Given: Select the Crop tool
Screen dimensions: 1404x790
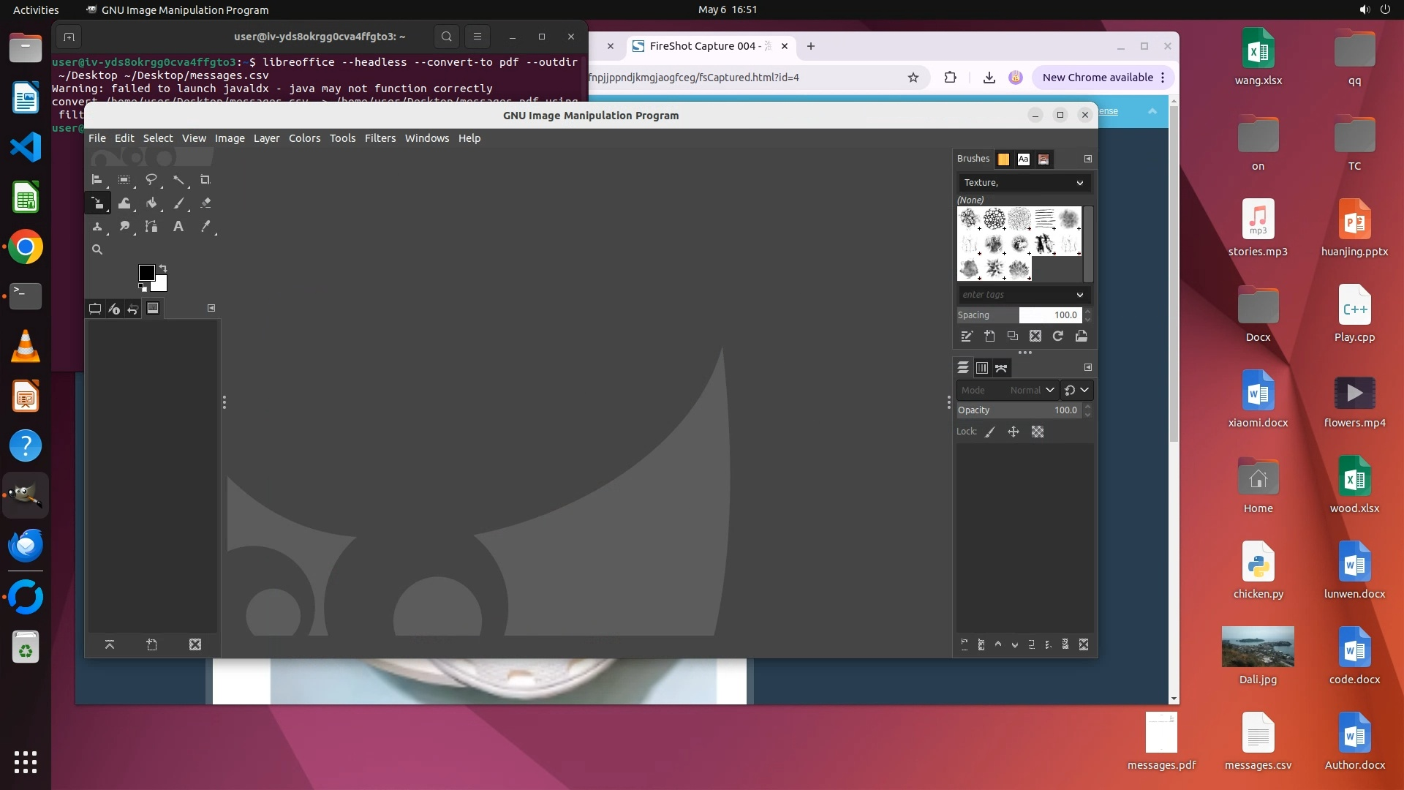Looking at the screenshot, I should [x=205, y=179].
